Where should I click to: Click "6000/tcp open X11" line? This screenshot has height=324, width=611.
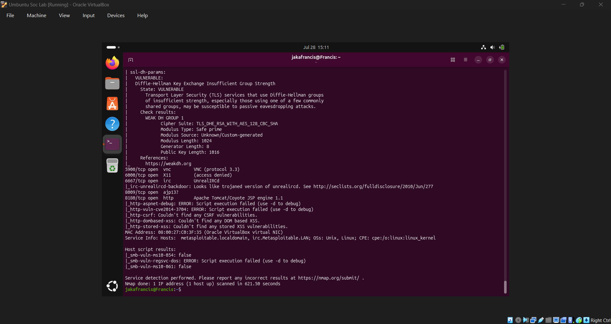179,175
